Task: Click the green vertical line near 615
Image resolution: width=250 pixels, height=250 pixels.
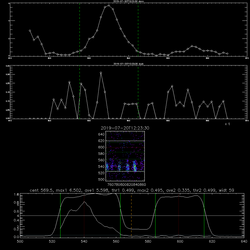Action: [204, 215]
